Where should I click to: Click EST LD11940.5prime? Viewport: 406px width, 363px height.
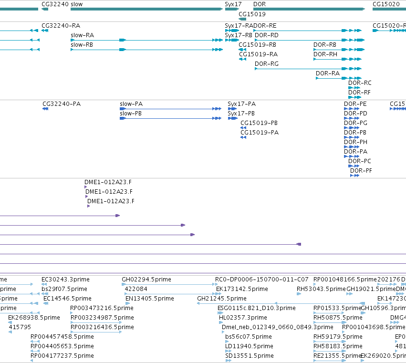228,352
